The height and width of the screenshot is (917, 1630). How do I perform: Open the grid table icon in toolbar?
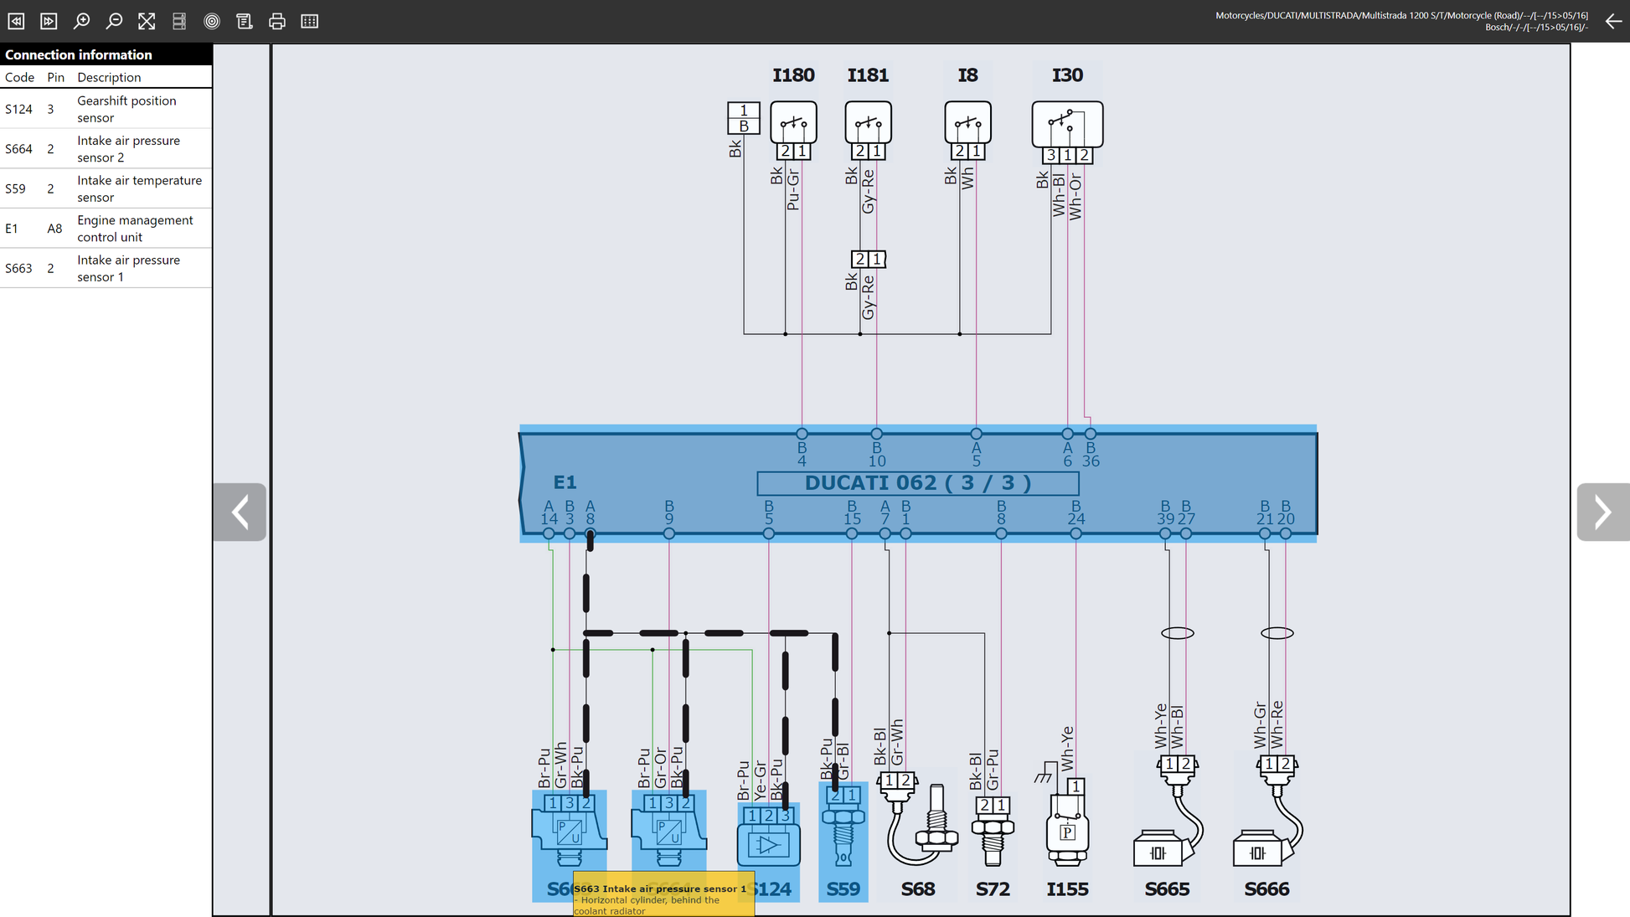pyautogui.click(x=310, y=21)
